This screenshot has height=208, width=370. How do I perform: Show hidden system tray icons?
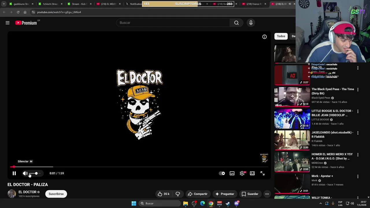click(321, 203)
